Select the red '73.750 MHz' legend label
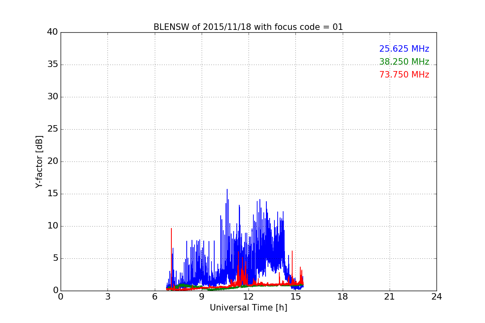Viewport: 485px width, 323px height. (x=404, y=75)
